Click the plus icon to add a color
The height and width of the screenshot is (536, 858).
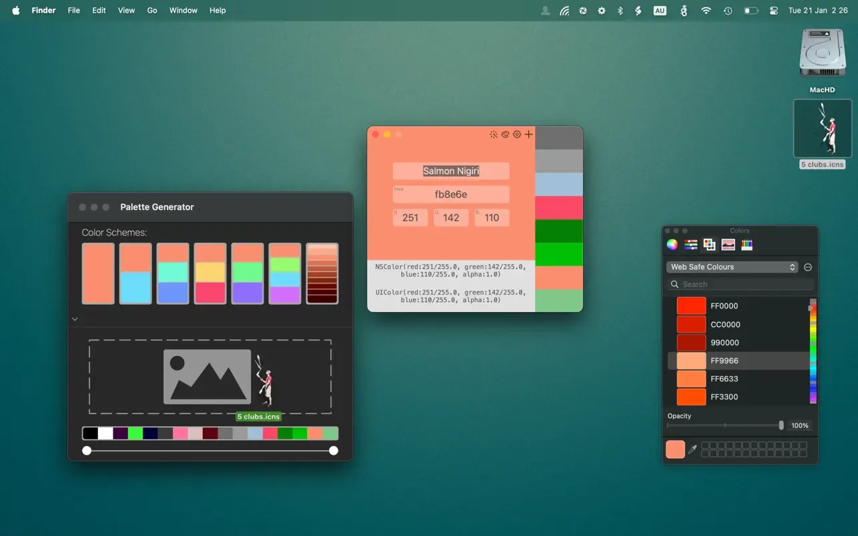[x=528, y=135]
